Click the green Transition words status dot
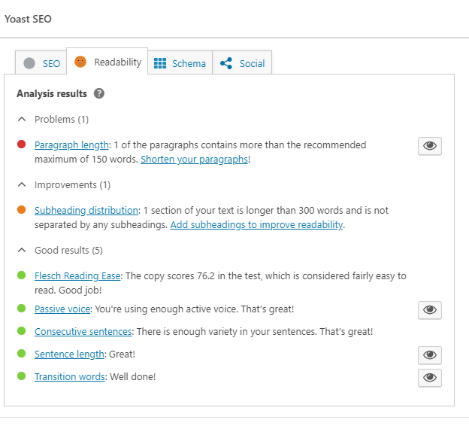The image size is (469, 429). pyautogui.click(x=21, y=376)
